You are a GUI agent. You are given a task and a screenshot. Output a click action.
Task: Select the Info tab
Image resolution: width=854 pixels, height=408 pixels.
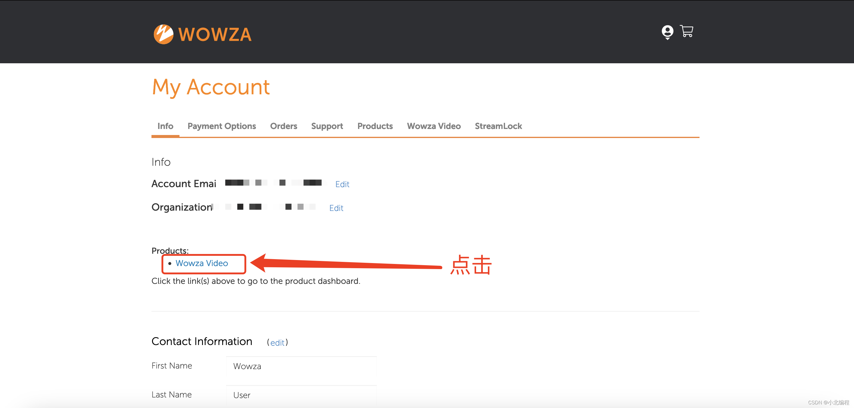click(x=165, y=126)
